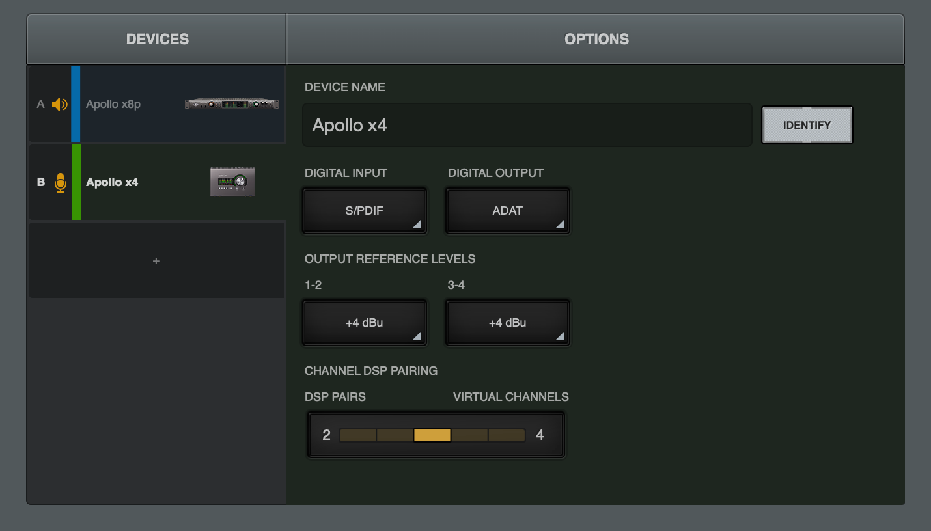Viewport: 931px width, 531px height.
Task: Click the Channel DSP Pairing slider handle
Action: [x=432, y=435]
